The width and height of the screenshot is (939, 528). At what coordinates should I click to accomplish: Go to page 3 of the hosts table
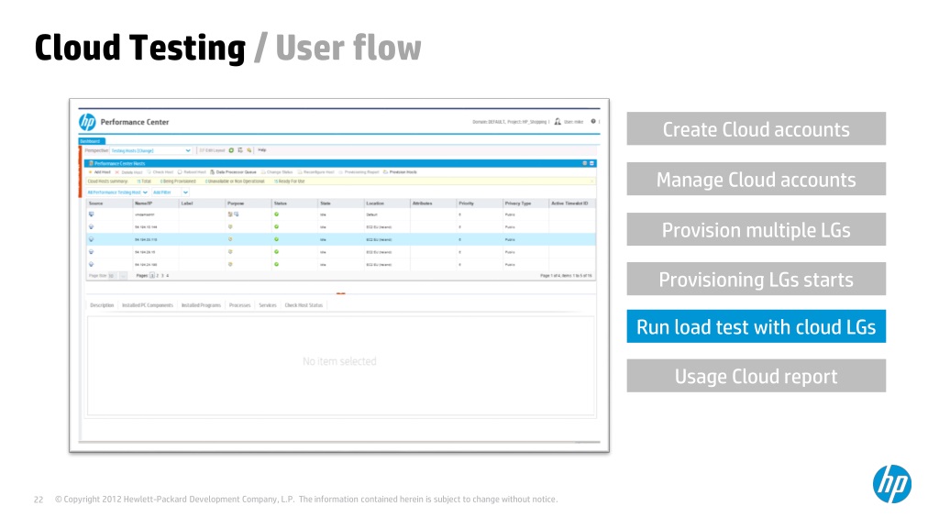pos(162,276)
